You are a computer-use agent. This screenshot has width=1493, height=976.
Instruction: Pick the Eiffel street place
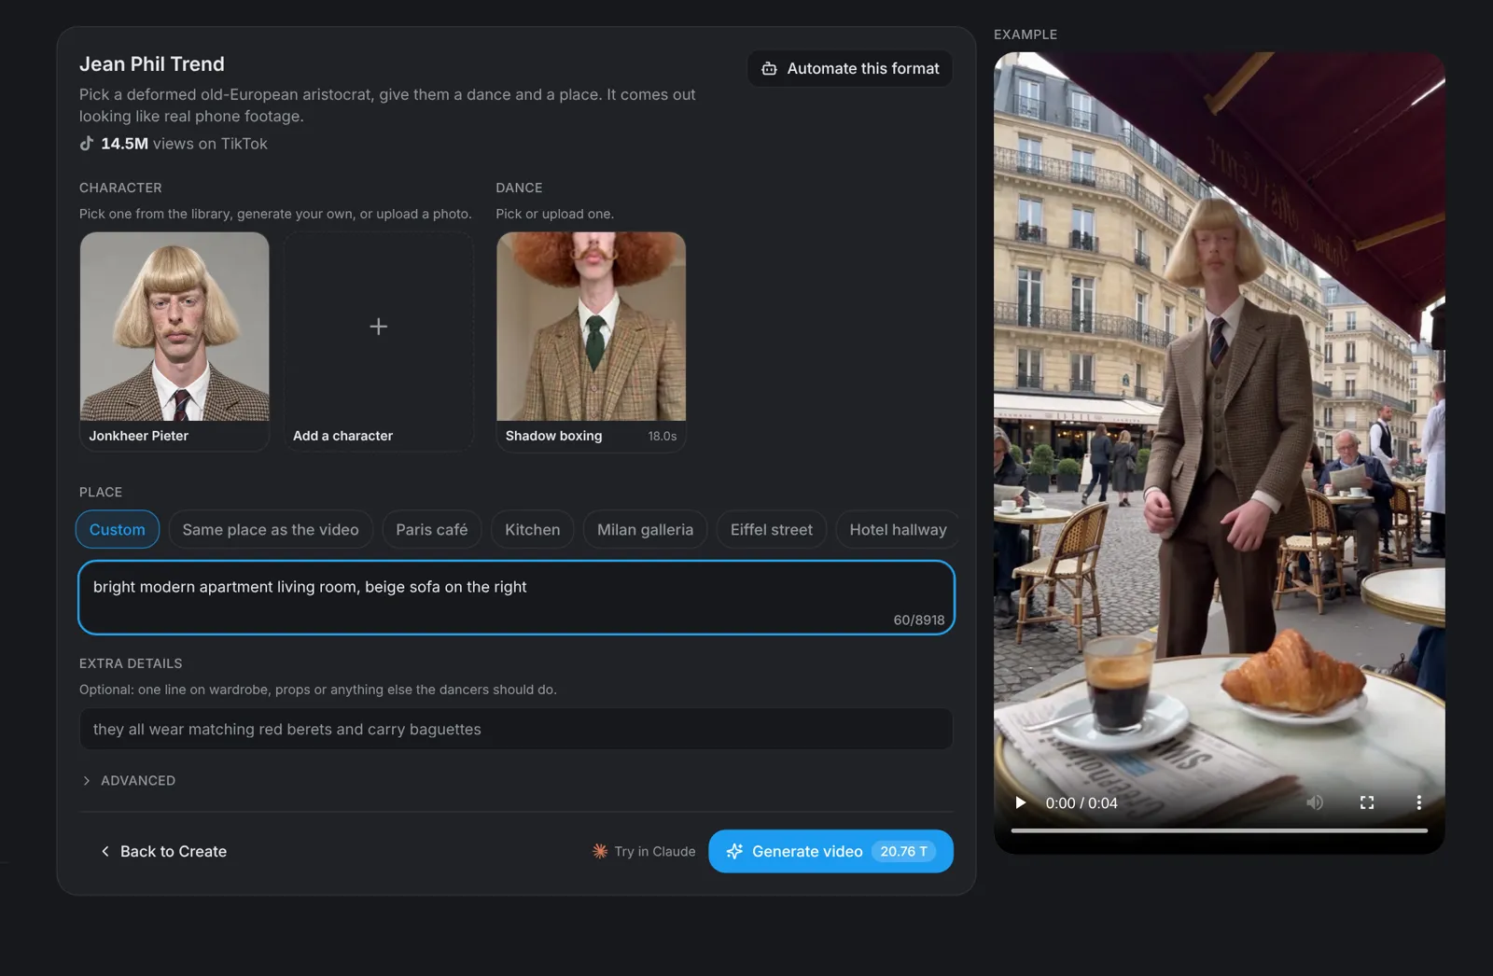772,529
